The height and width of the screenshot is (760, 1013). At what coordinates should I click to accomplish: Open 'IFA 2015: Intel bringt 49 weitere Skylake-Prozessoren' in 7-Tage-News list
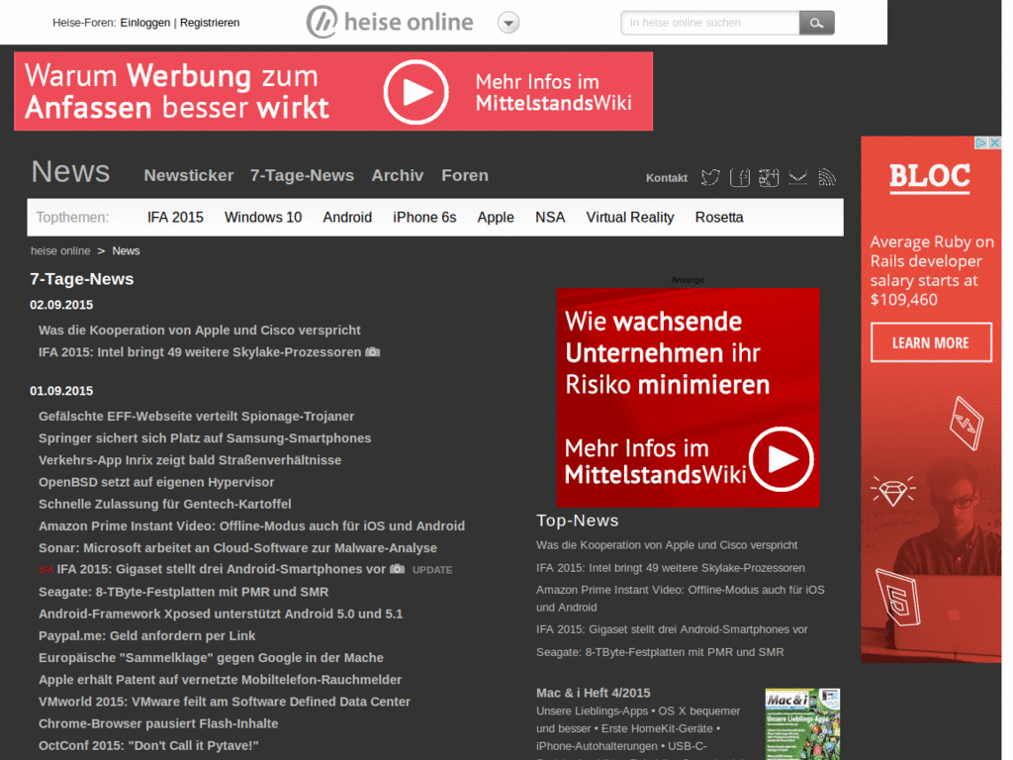(x=200, y=352)
